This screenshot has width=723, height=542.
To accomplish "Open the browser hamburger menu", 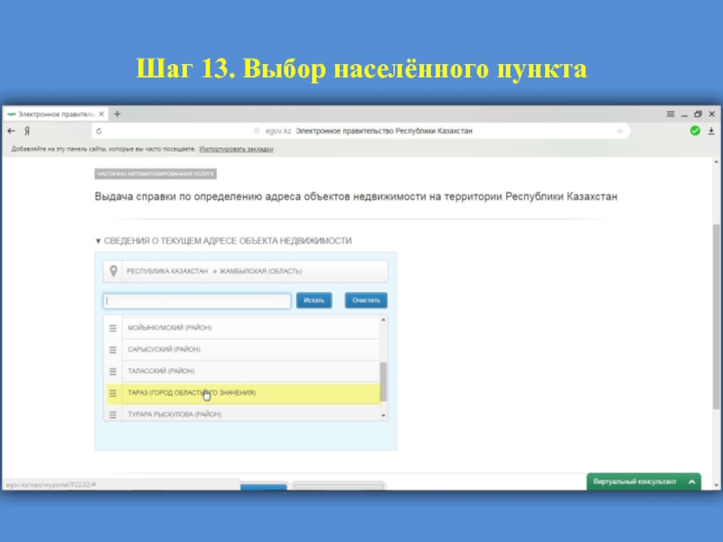I will pyautogui.click(x=671, y=114).
